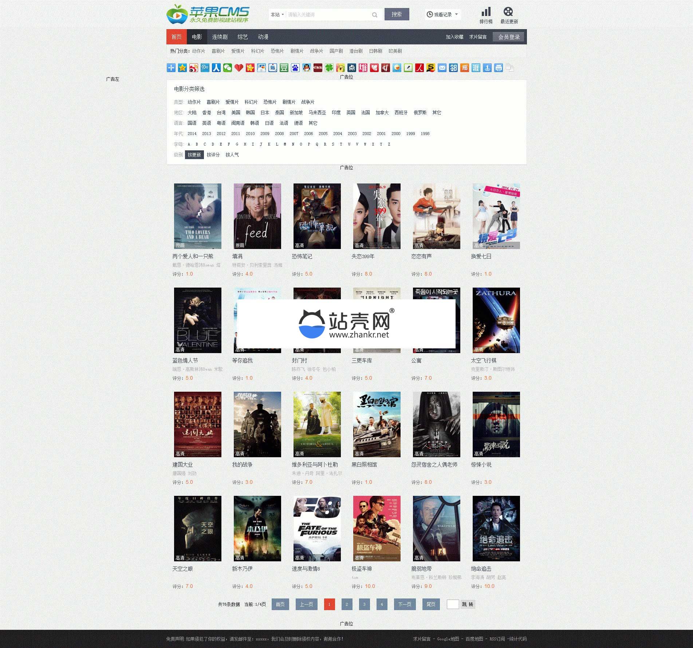This screenshot has width=693, height=648.
Task: Share to QQ penguin icon
Action: click(x=306, y=68)
